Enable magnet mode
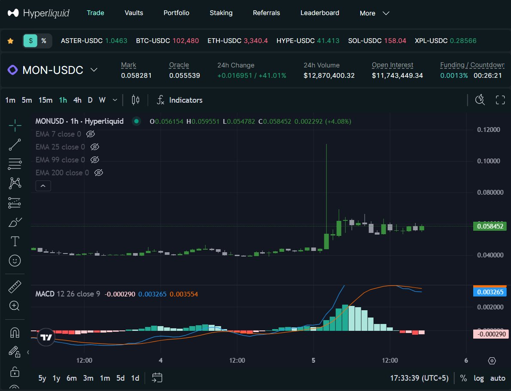The height and width of the screenshot is (391, 511). tap(14, 332)
